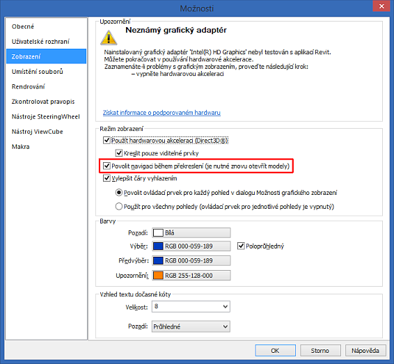Disable Povolit navigaci během překreslení

107,166
